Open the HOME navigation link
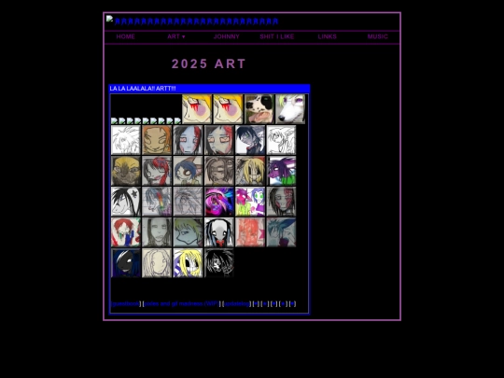Image resolution: width=504 pixels, height=378 pixels. point(125,36)
